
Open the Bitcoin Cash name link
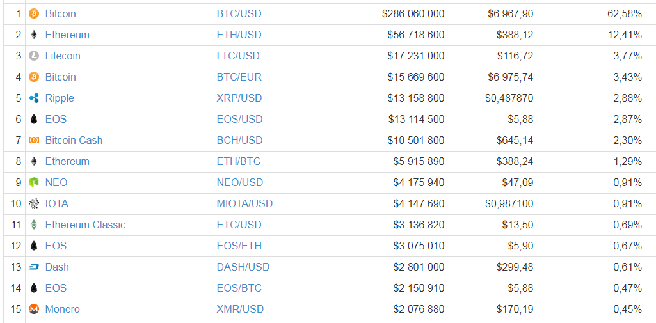(74, 141)
